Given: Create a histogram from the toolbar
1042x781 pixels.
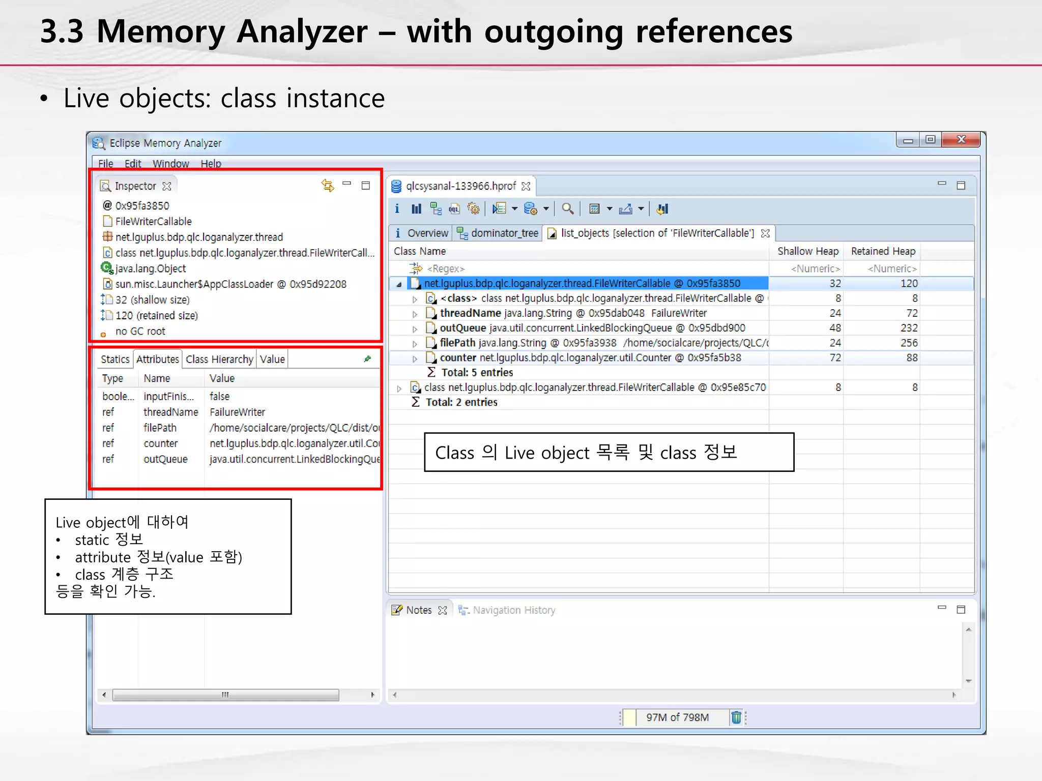Looking at the screenshot, I should pyautogui.click(x=416, y=209).
